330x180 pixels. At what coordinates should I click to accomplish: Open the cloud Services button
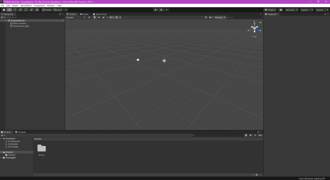pos(281,10)
